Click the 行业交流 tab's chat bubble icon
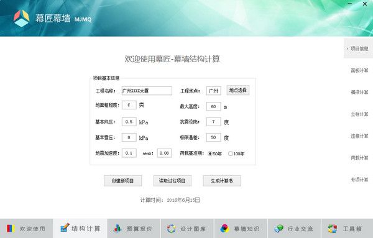 (x=279, y=229)
